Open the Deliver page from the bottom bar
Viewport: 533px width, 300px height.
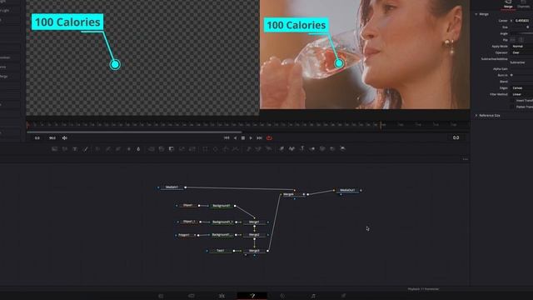[343, 296]
